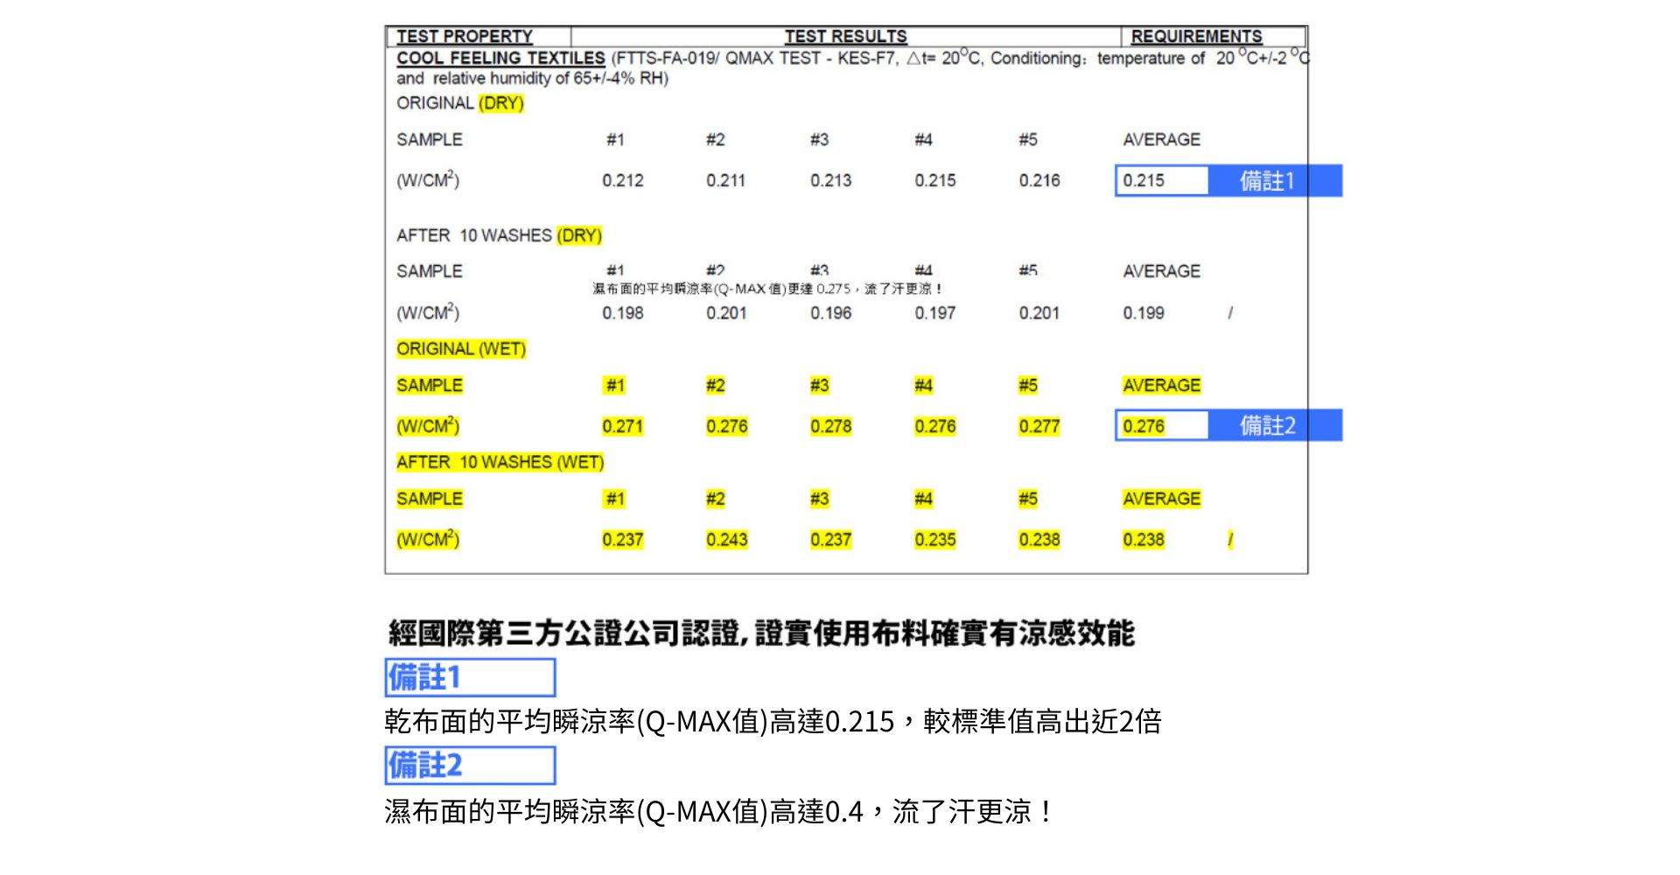Select the blue-boxed average value 0.215
The height and width of the screenshot is (875, 1680).
(1144, 181)
